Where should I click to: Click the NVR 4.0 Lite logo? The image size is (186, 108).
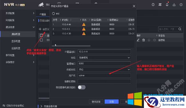click(14, 5)
